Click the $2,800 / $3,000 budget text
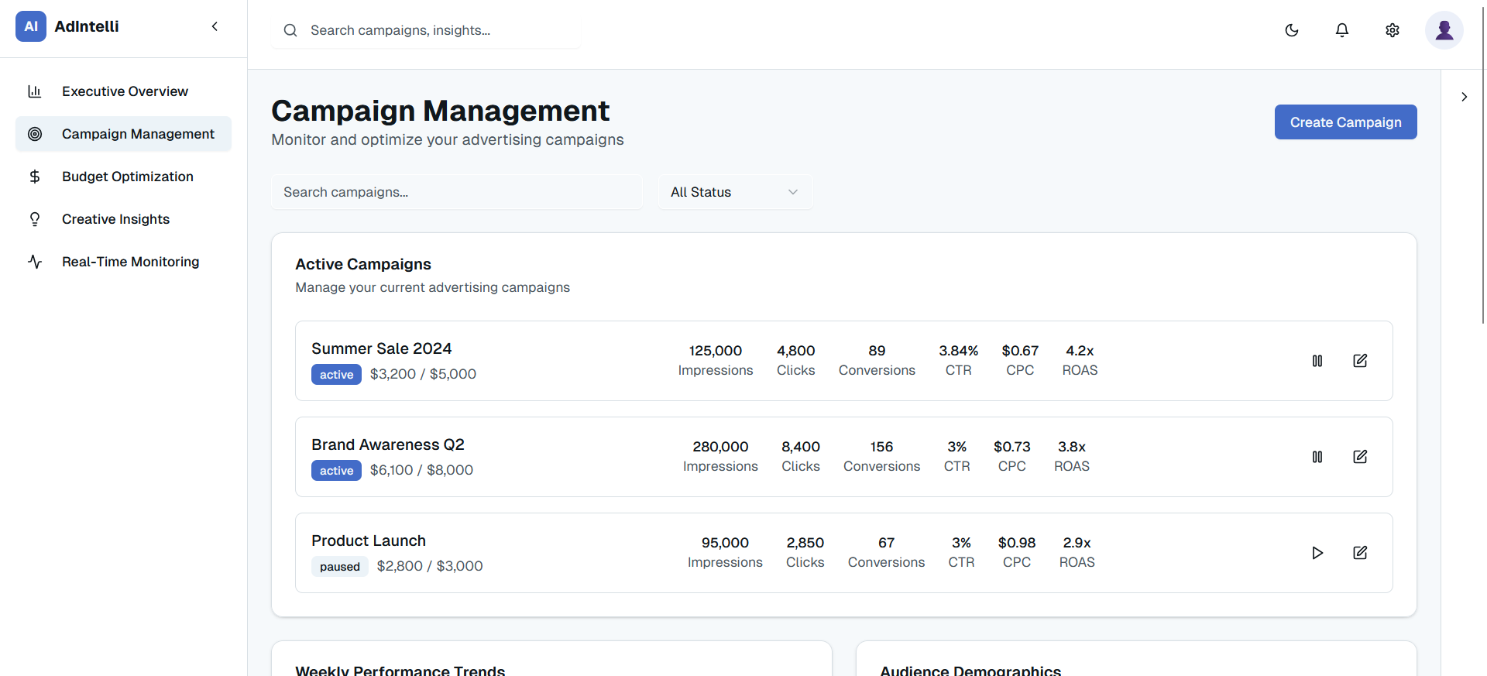The height and width of the screenshot is (676, 1487). pos(430,566)
